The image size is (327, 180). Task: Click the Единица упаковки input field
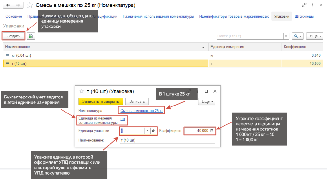132,131
